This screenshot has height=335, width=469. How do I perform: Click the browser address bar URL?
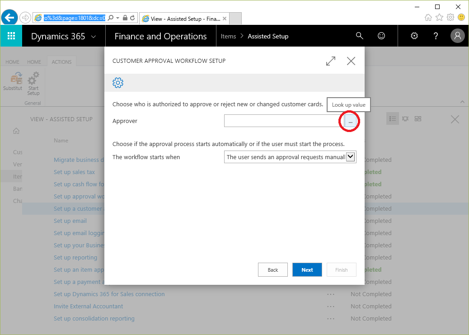pyautogui.click(x=75, y=18)
